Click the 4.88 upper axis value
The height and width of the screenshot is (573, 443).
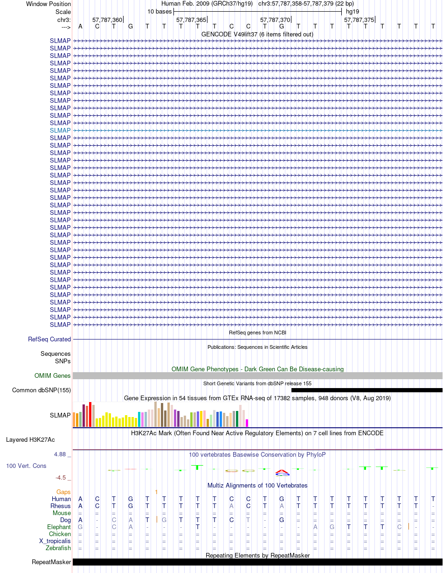[62, 454]
